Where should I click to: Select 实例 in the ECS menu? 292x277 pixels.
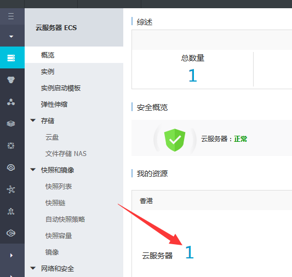(48, 71)
